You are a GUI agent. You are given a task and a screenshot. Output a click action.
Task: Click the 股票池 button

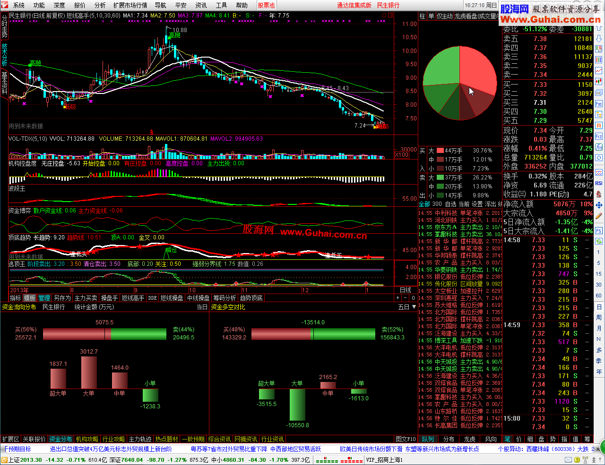[266, 5]
